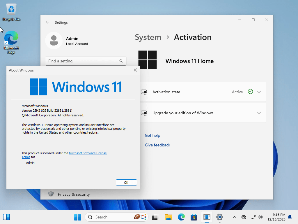The height and width of the screenshot is (224, 298).
Task: Click the Settings back arrow
Action: (47, 22)
